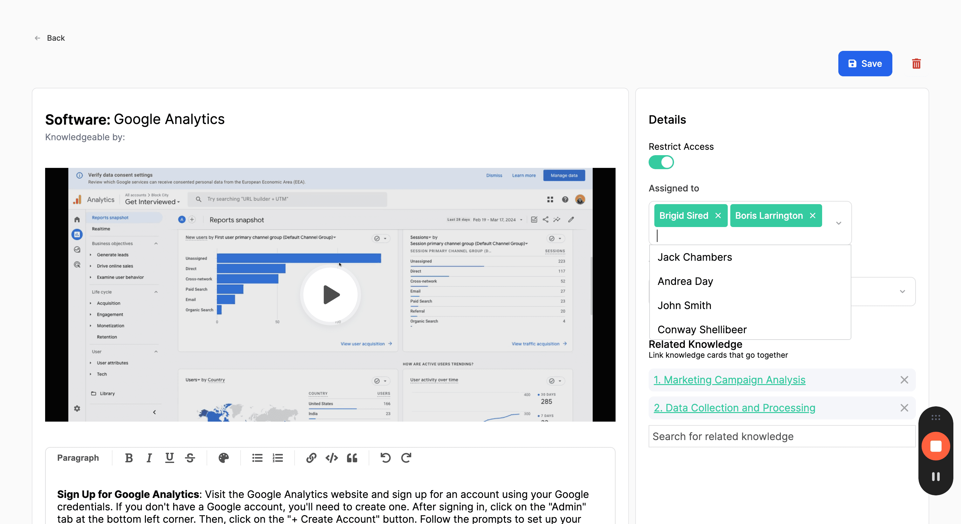Insert a code block
This screenshot has width=961, height=524.
(332, 458)
